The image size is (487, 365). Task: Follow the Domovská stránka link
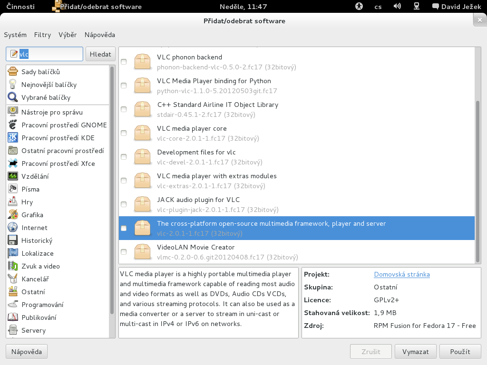[x=402, y=274]
